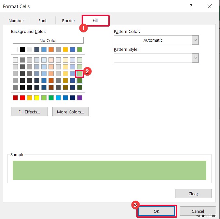Viewport: 220px width, 219px height.
Task: Open the Fill Effects dialog
Action: coord(29,112)
